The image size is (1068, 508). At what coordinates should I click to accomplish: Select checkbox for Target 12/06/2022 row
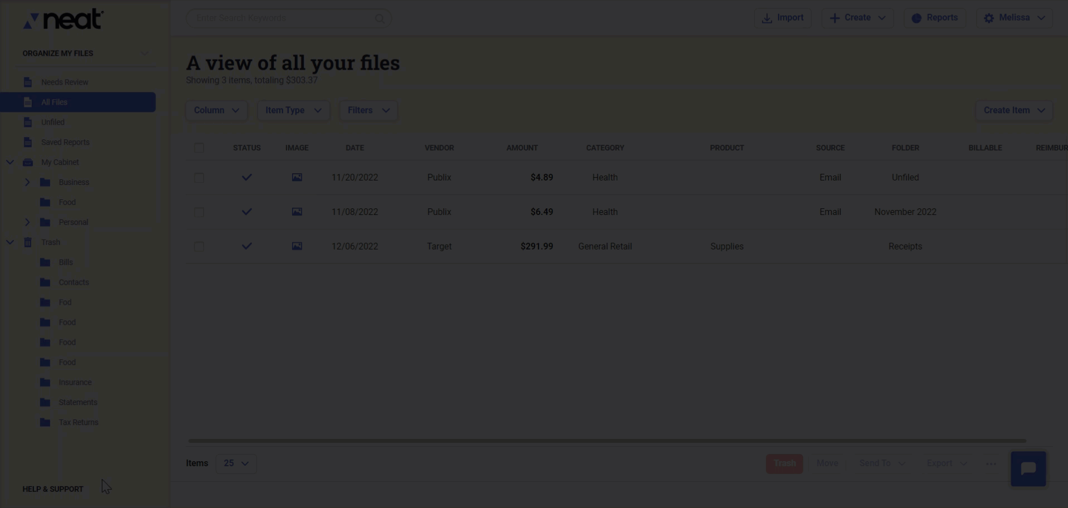click(x=199, y=246)
